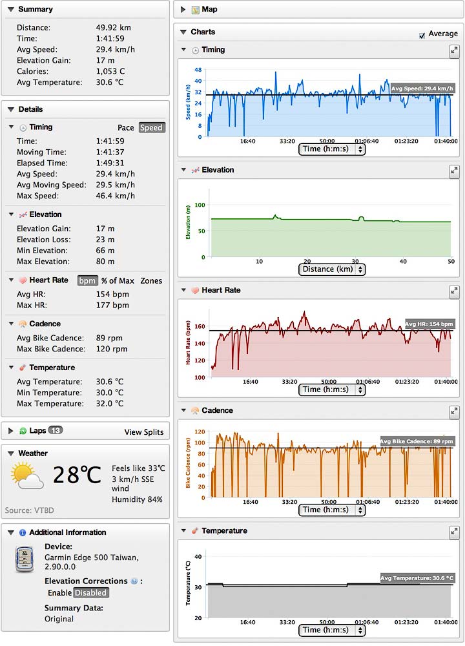Collapse the Elevation chart section

pyautogui.click(x=183, y=170)
